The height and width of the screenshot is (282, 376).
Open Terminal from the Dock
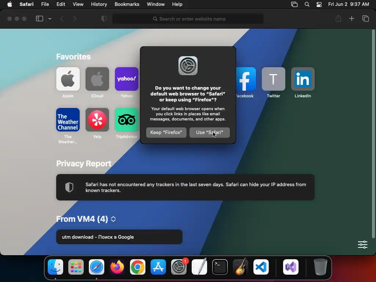[x=220, y=267]
